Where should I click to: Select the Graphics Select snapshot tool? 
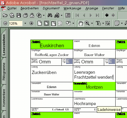tap(108, 23)
